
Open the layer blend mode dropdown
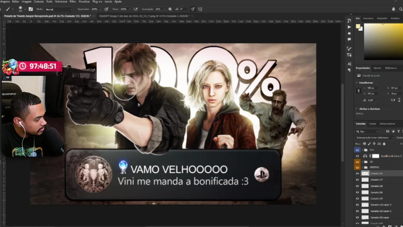[375, 138]
